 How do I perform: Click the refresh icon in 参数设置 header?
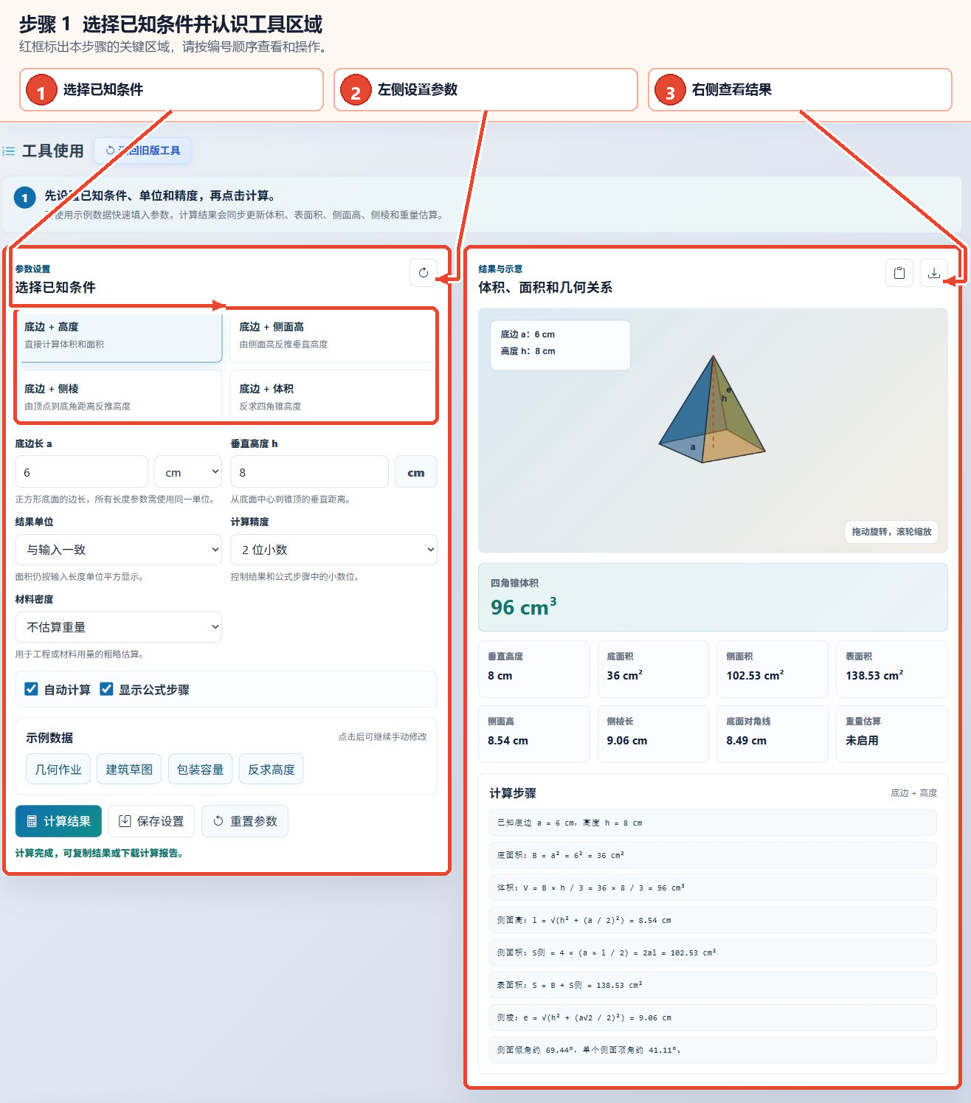tap(424, 273)
